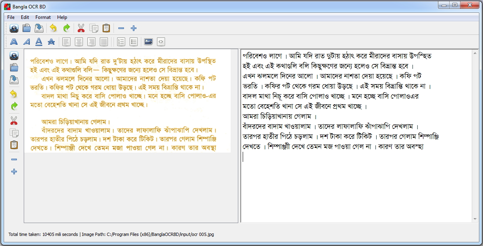Open the source code view icon

pos(161,41)
